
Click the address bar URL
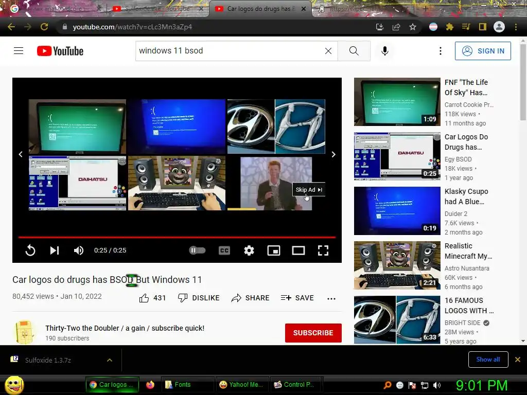[132, 27]
